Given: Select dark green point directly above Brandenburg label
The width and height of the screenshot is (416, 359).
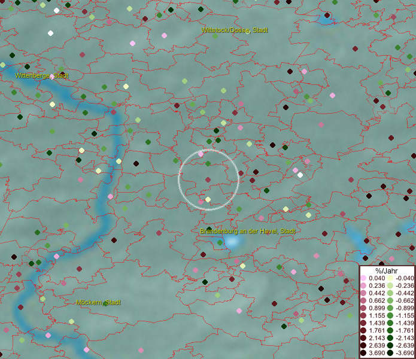Looking at the screenshot, I should 209,229.
